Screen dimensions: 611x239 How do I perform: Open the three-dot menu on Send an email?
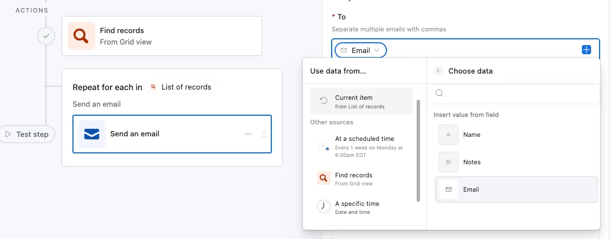(x=248, y=134)
